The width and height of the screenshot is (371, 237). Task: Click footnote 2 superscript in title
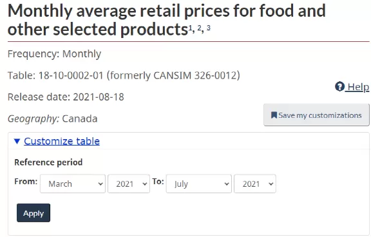pyautogui.click(x=200, y=28)
